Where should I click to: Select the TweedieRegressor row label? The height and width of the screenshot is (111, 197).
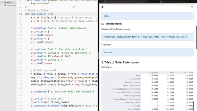(x=131, y=86)
